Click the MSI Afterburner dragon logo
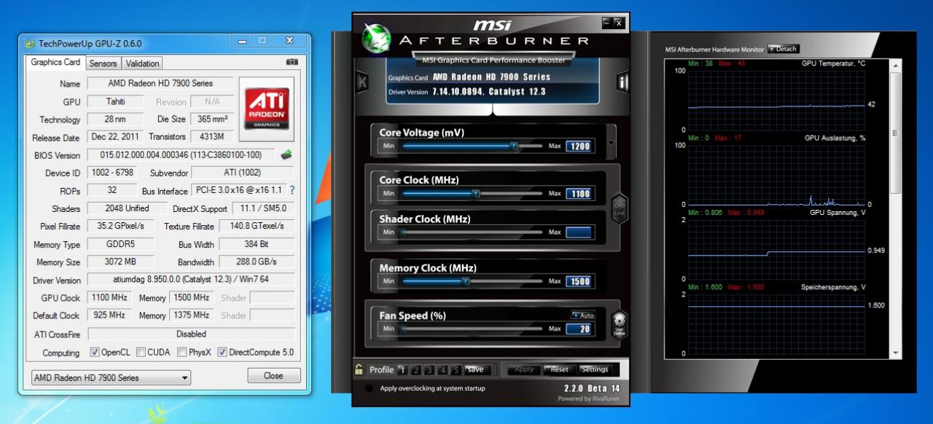This screenshot has height=424, width=933. click(376, 37)
